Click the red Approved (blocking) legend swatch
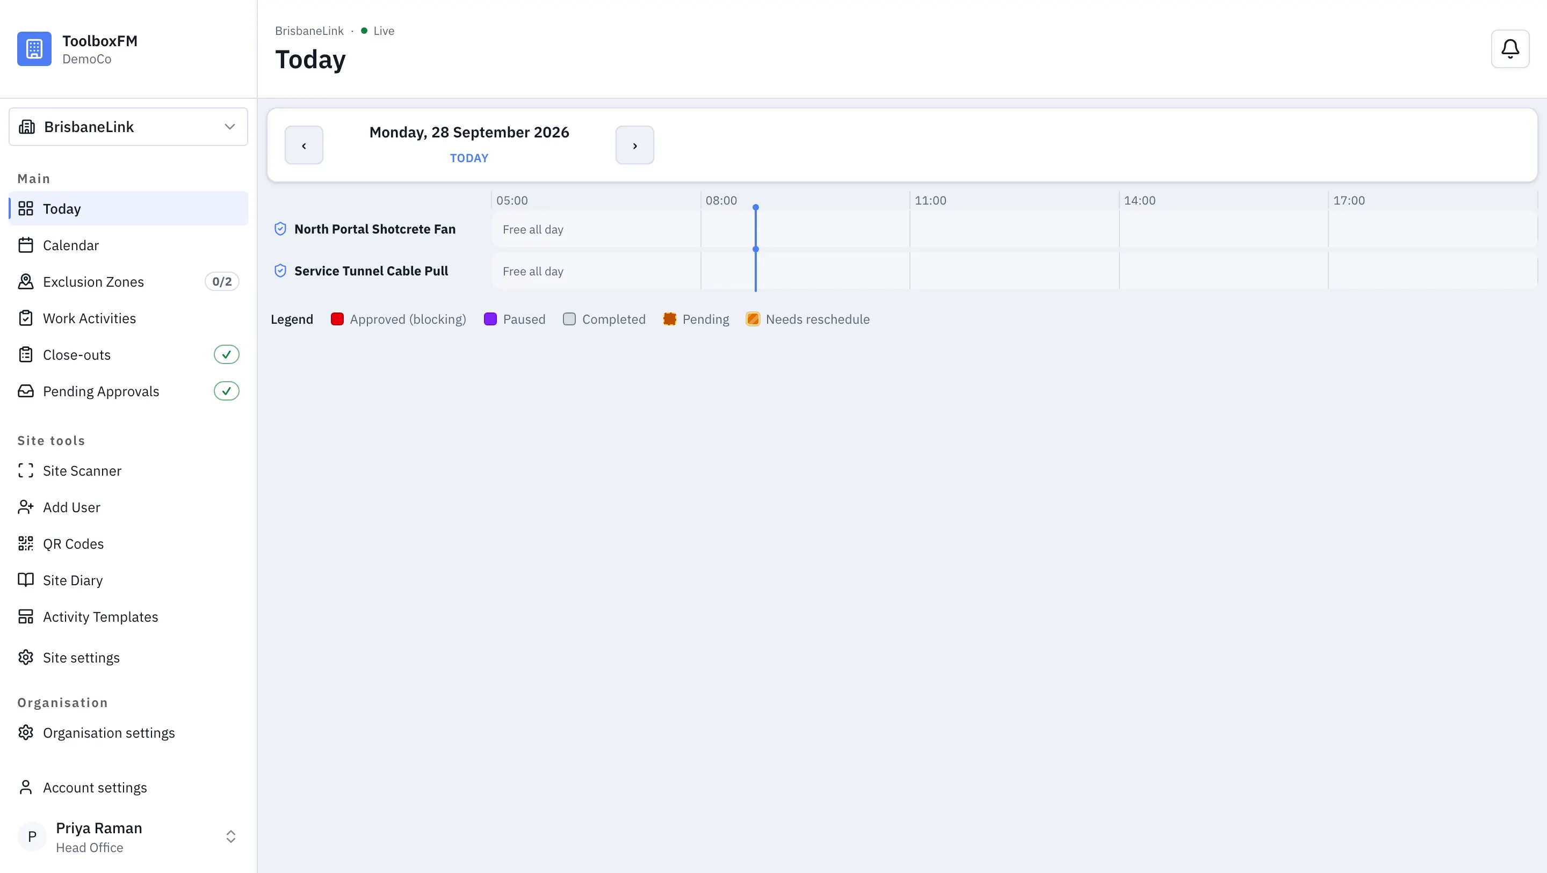This screenshot has width=1547, height=873. tap(337, 319)
